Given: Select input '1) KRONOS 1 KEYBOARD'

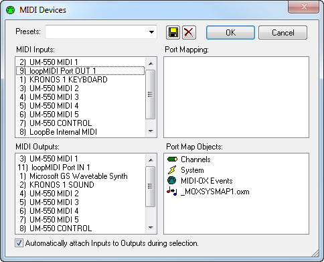Looking at the screenshot, I should [x=80, y=80].
